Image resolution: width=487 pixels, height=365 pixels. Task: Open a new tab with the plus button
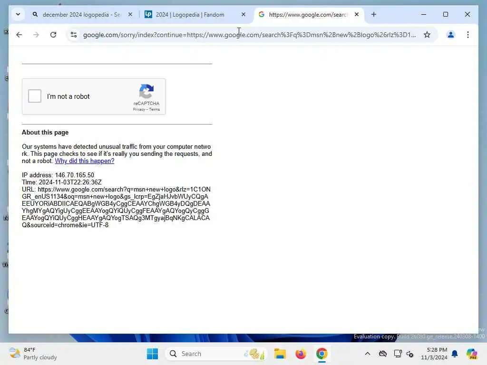click(374, 15)
